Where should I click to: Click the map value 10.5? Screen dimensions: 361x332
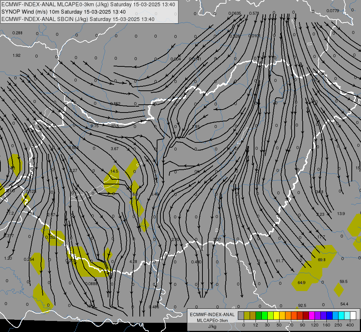(115, 126)
